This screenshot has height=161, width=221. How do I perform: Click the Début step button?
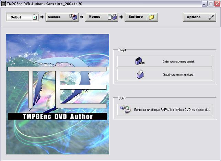tap(22, 17)
